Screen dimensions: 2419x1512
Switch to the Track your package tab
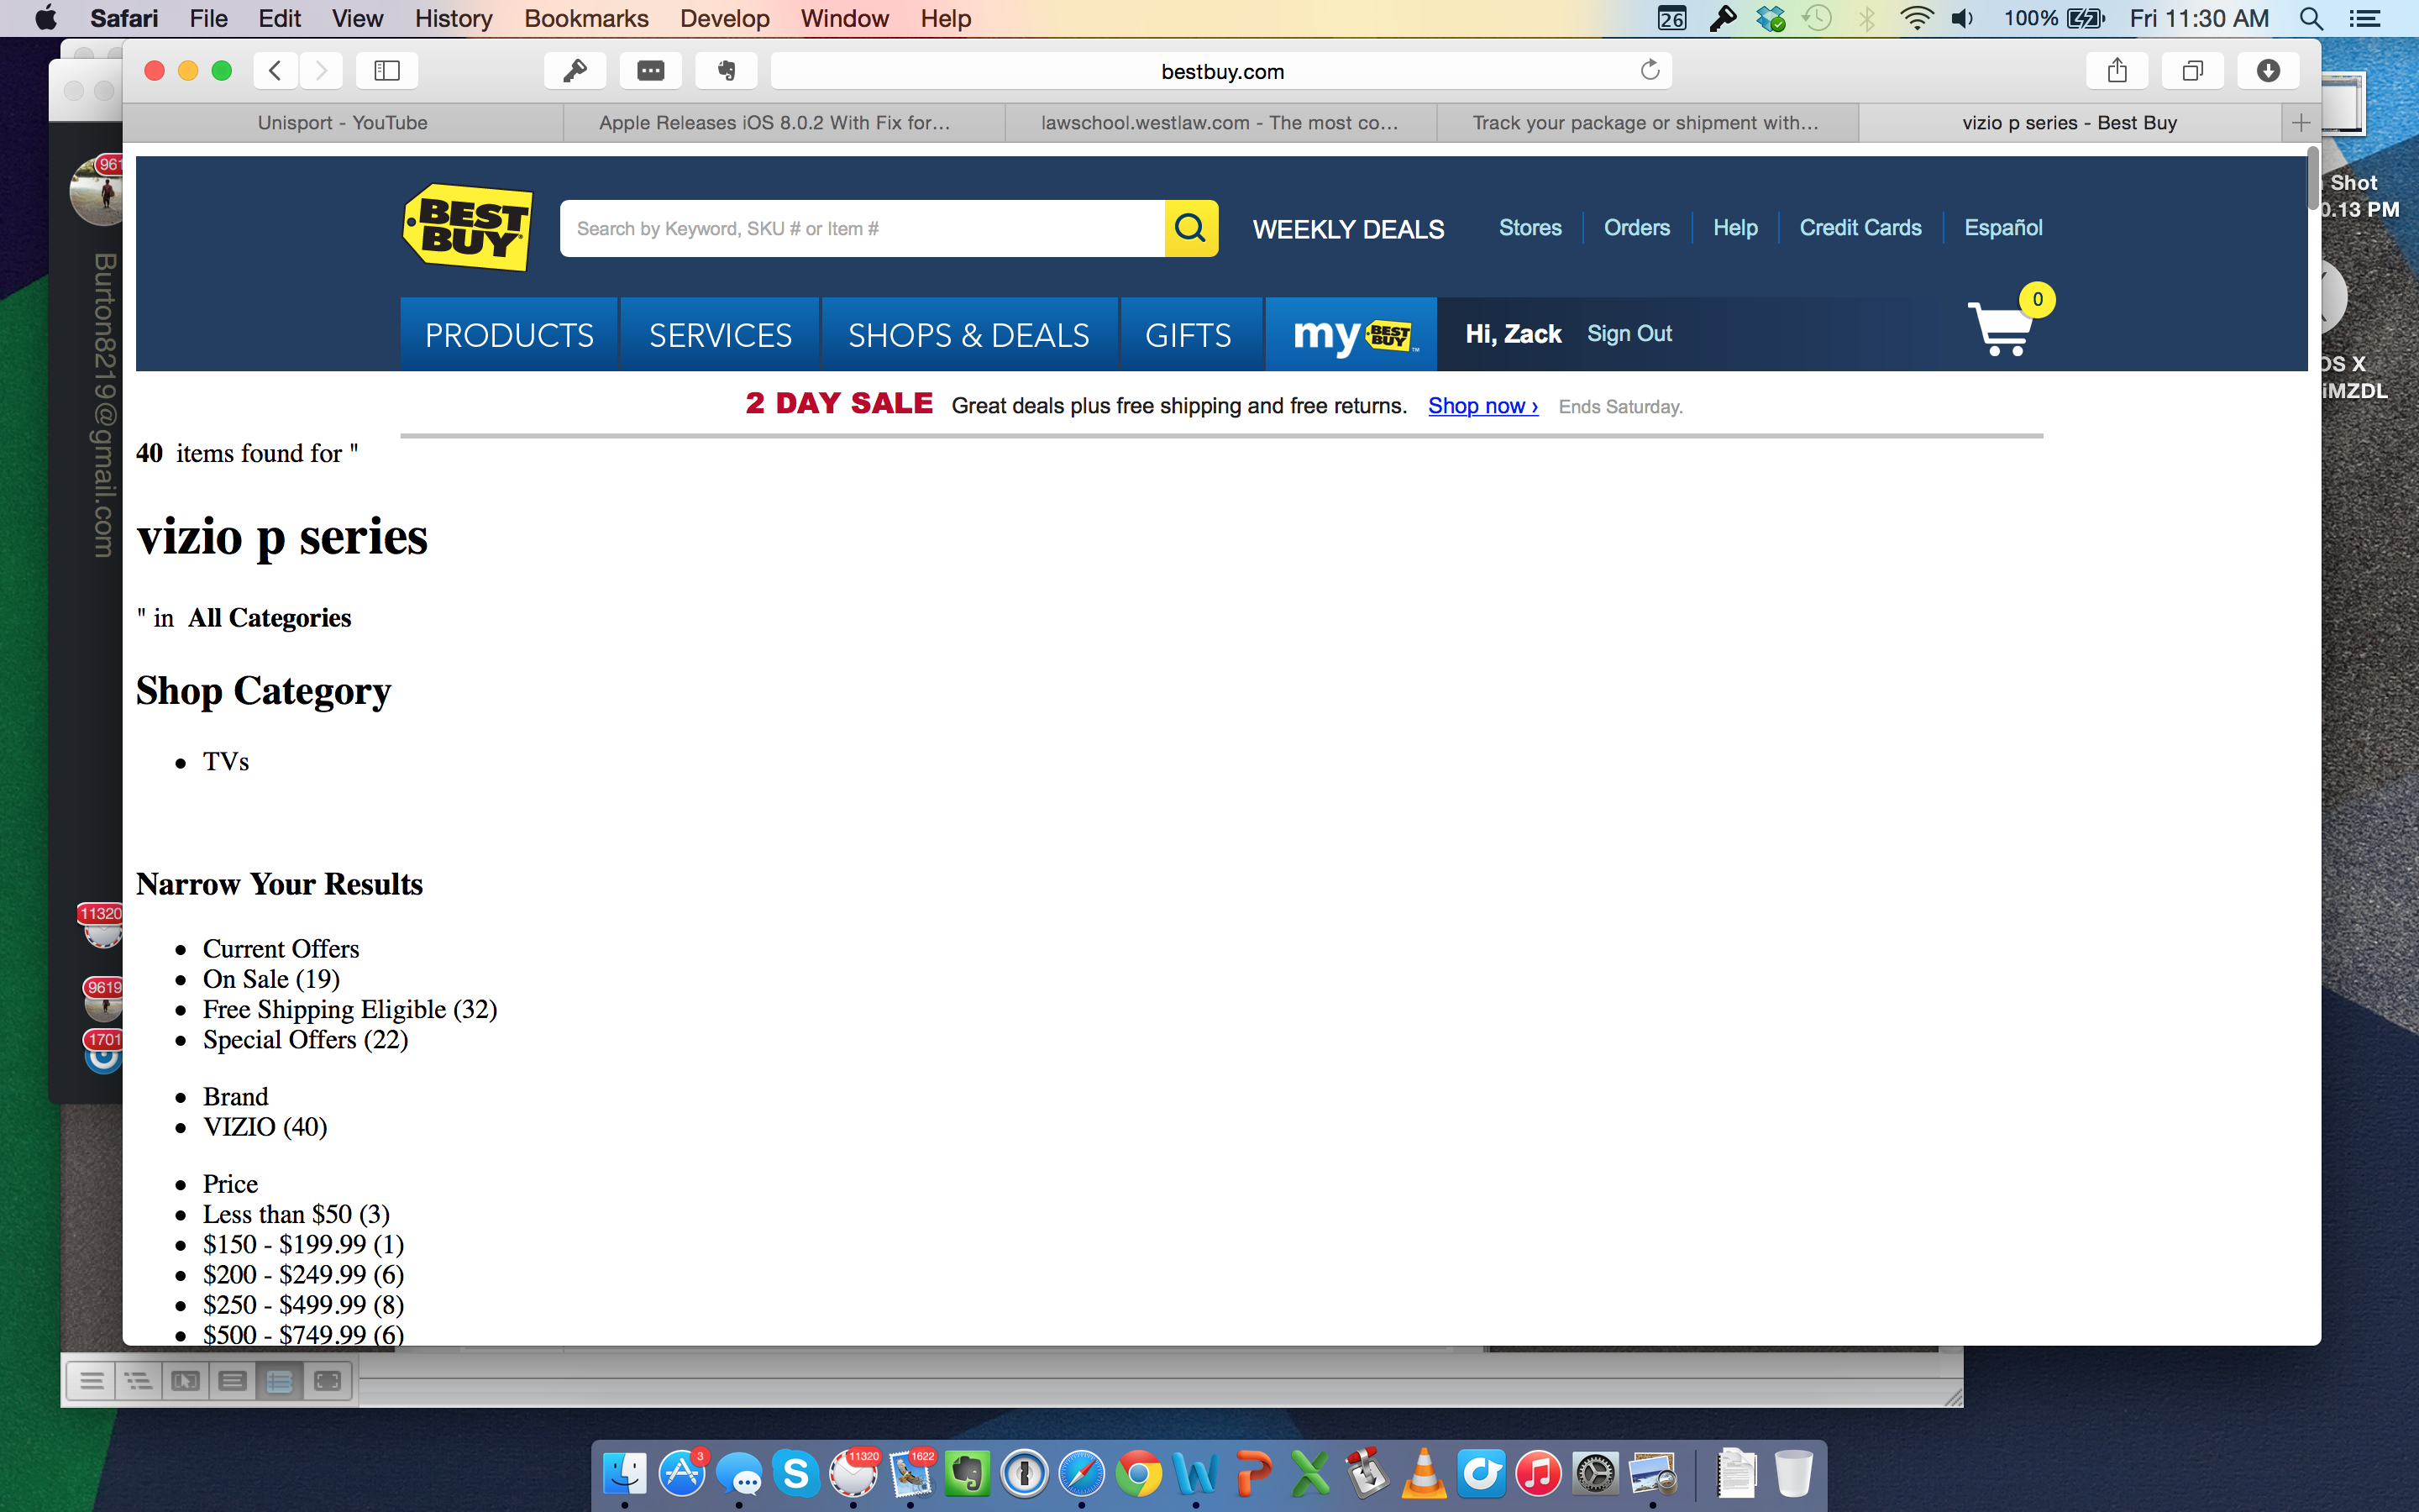click(x=1647, y=123)
